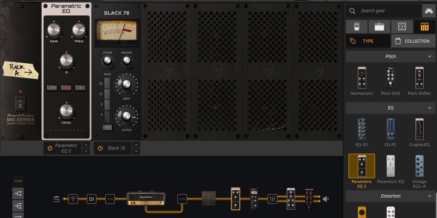Flip the rack power rocker switch
This screenshot has width=437, height=218.
(20, 103)
